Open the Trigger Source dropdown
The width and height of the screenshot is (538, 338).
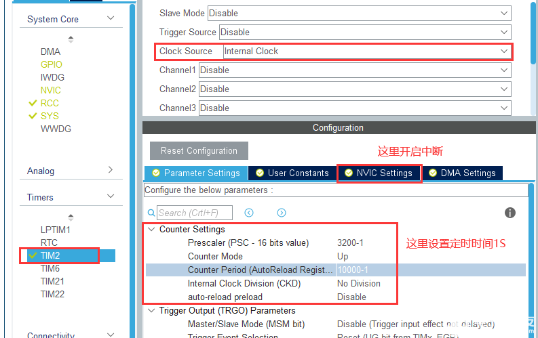coord(365,33)
